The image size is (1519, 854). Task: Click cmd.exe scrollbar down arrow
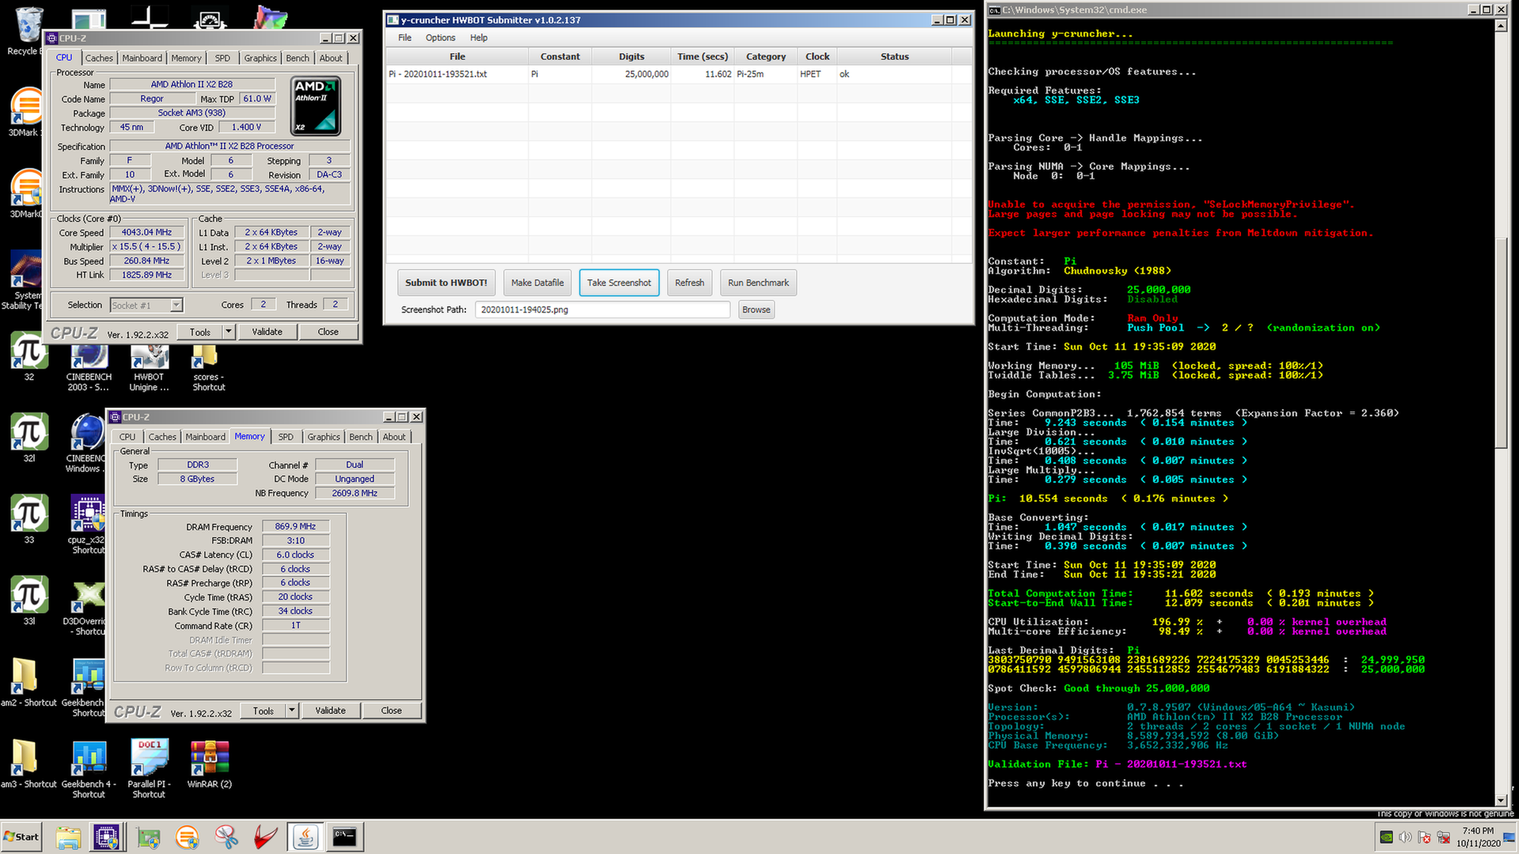click(1501, 800)
